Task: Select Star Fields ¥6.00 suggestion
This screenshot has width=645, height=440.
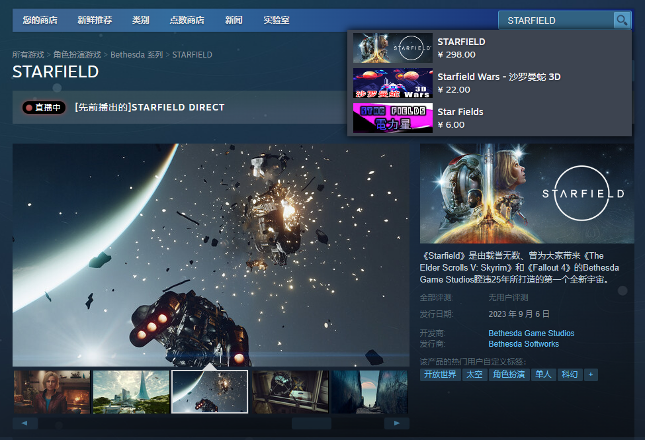Action: click(490, 118)
